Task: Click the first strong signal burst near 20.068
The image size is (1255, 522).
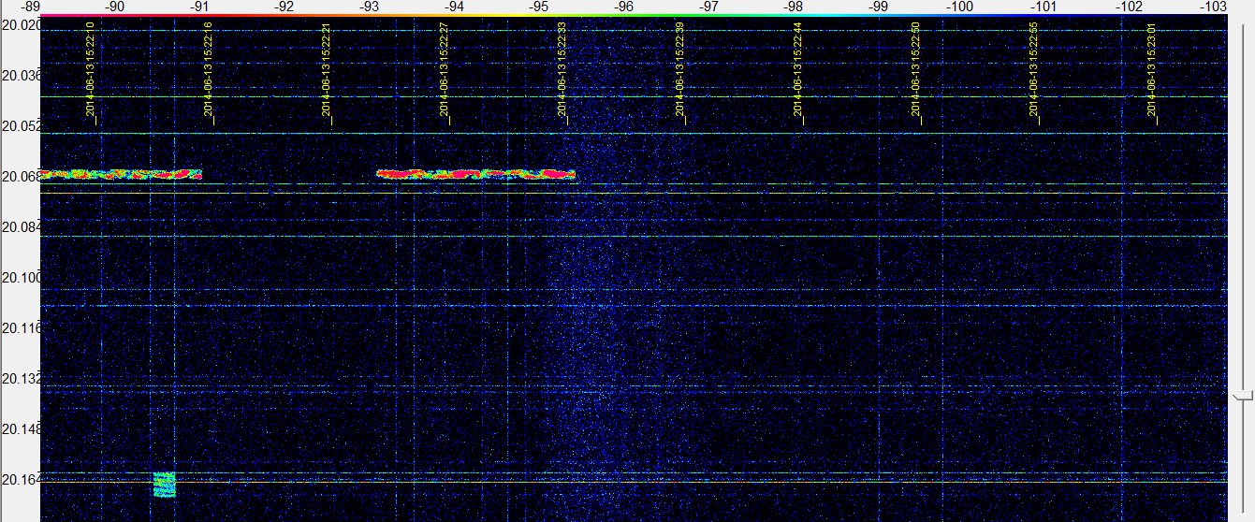Action: (121, 174)
